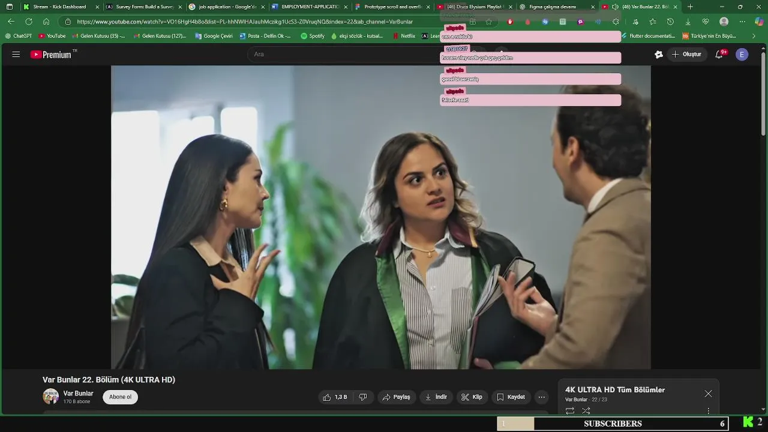The width and height of the screenshot is (768, 432).
Task: Toggle playlist loop
Action: (x=570, y=411)
